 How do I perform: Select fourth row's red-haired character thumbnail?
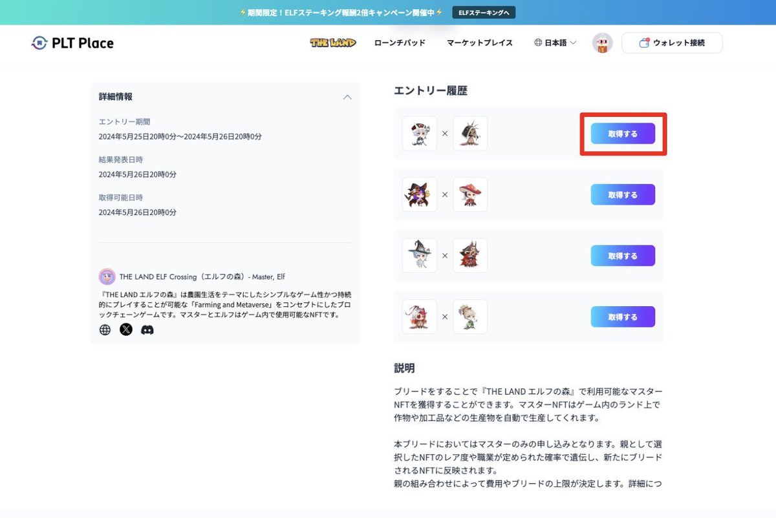(x=420, y=316)
